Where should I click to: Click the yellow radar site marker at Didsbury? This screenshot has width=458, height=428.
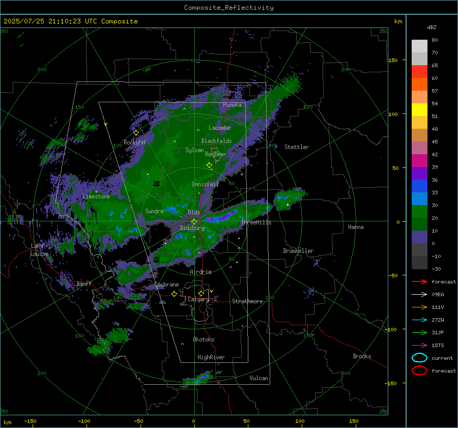click(194, 222)
